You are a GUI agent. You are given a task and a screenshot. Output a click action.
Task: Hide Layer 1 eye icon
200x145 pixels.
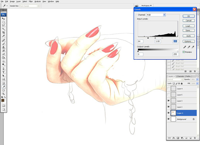click(169, 113)
